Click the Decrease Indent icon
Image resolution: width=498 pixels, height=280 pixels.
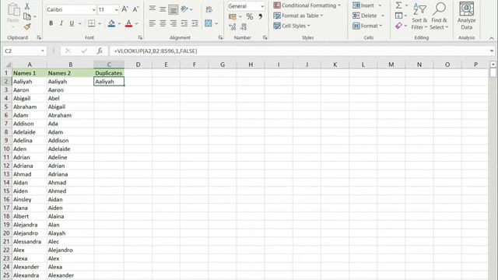184,23
